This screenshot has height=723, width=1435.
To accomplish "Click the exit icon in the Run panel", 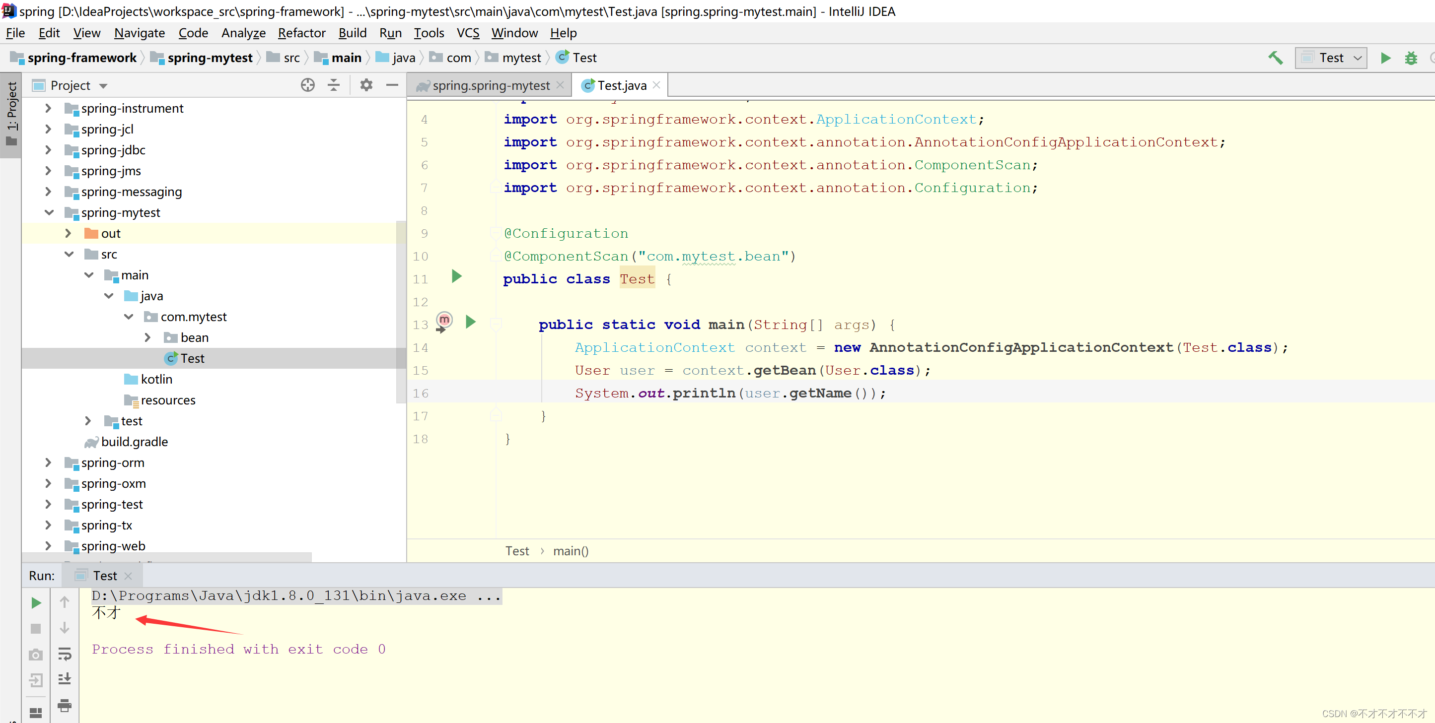I will tap(36, 680).
